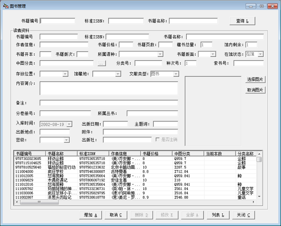Click ISBN cell 9787535829795

tap(92, 193)
